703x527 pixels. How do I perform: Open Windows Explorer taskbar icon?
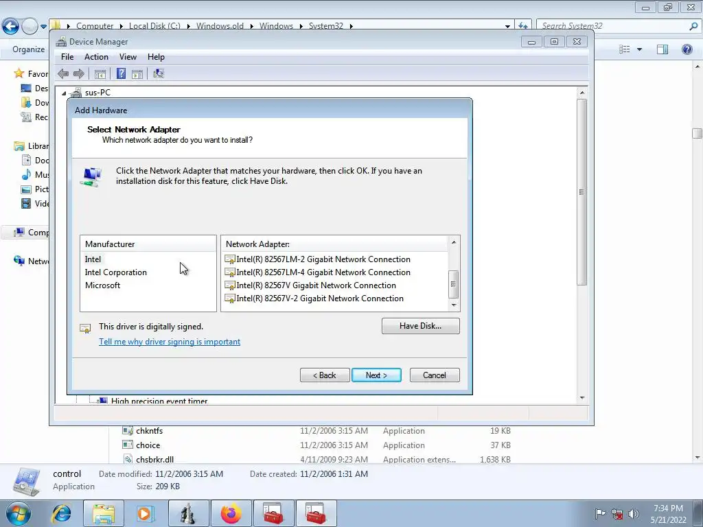pyautogui.click(x=104, y=513)
